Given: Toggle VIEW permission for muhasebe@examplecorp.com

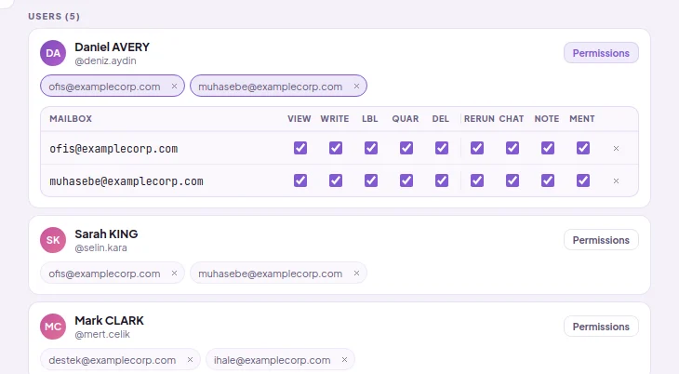Looking at the screenshot, I should pyautogui.click(x=300, y=180).
